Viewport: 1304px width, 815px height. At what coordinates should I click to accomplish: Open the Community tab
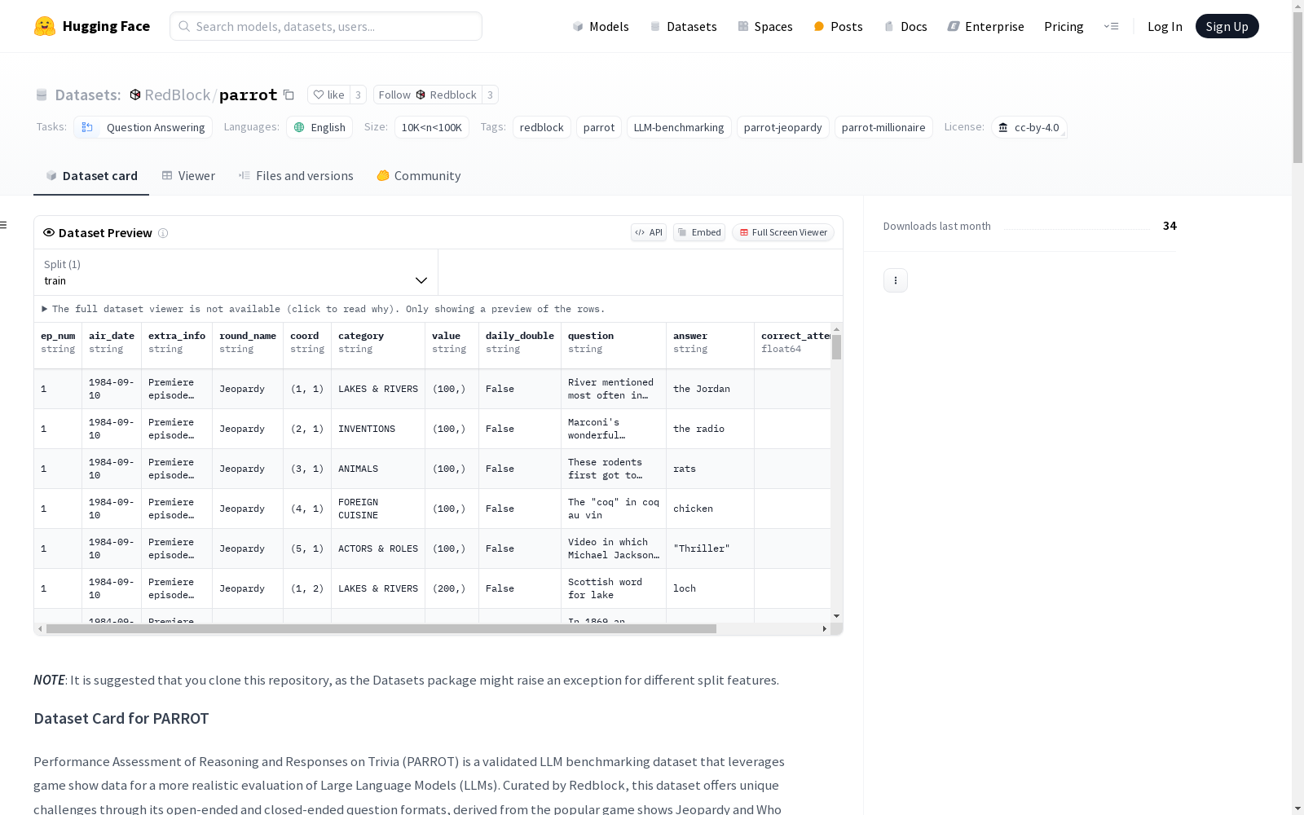pyautogui.click(x=419, y=176)
